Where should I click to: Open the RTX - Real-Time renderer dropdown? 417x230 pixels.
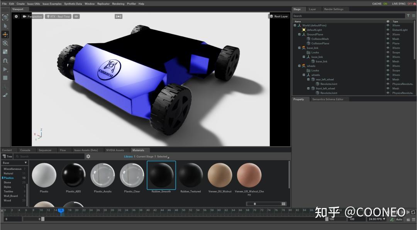(58, 17)
